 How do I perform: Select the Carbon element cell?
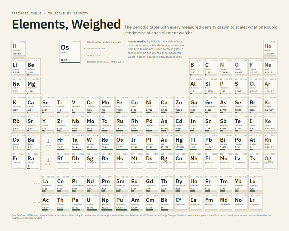tap(211, 67)
